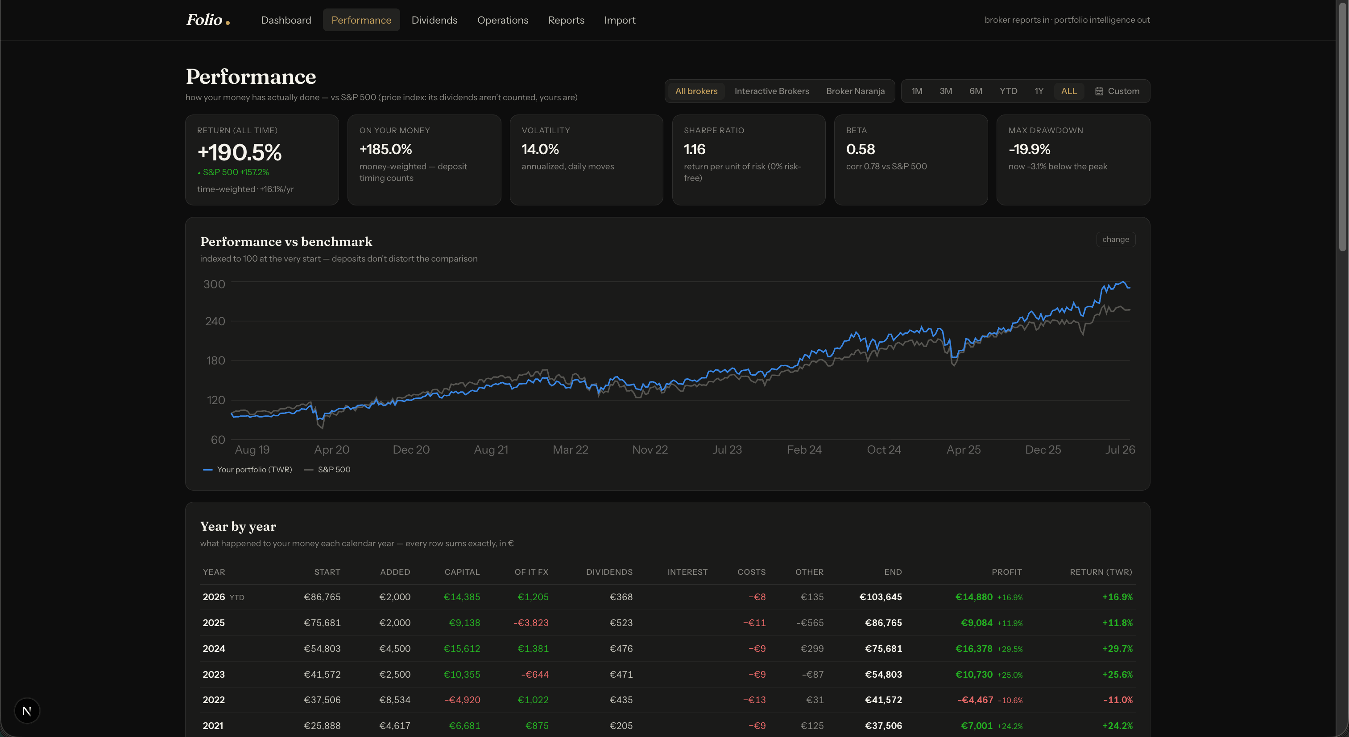This screenshot has width=1349, height=737.
Task: Select the 2022 year row label
Action: [x=214, y=700]
